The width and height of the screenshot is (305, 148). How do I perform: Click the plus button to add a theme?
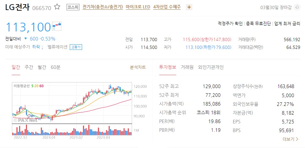tap(189, 7)
